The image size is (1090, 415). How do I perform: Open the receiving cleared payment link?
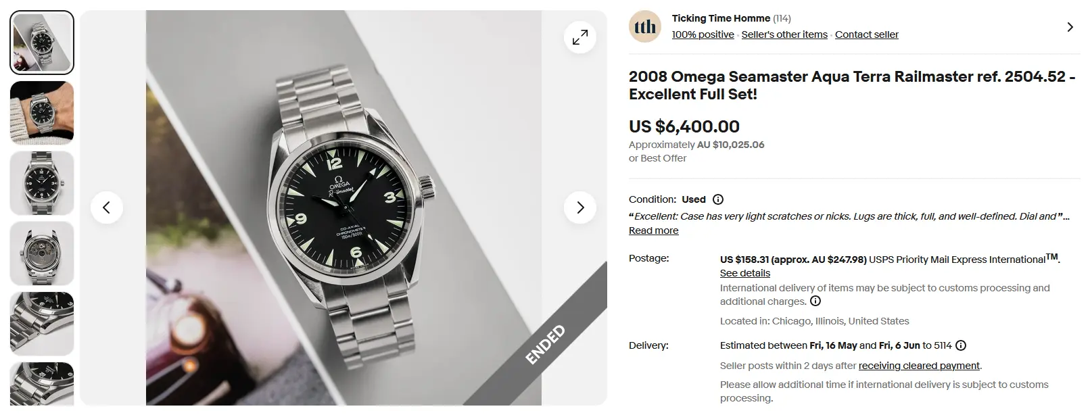coord(919,366)
